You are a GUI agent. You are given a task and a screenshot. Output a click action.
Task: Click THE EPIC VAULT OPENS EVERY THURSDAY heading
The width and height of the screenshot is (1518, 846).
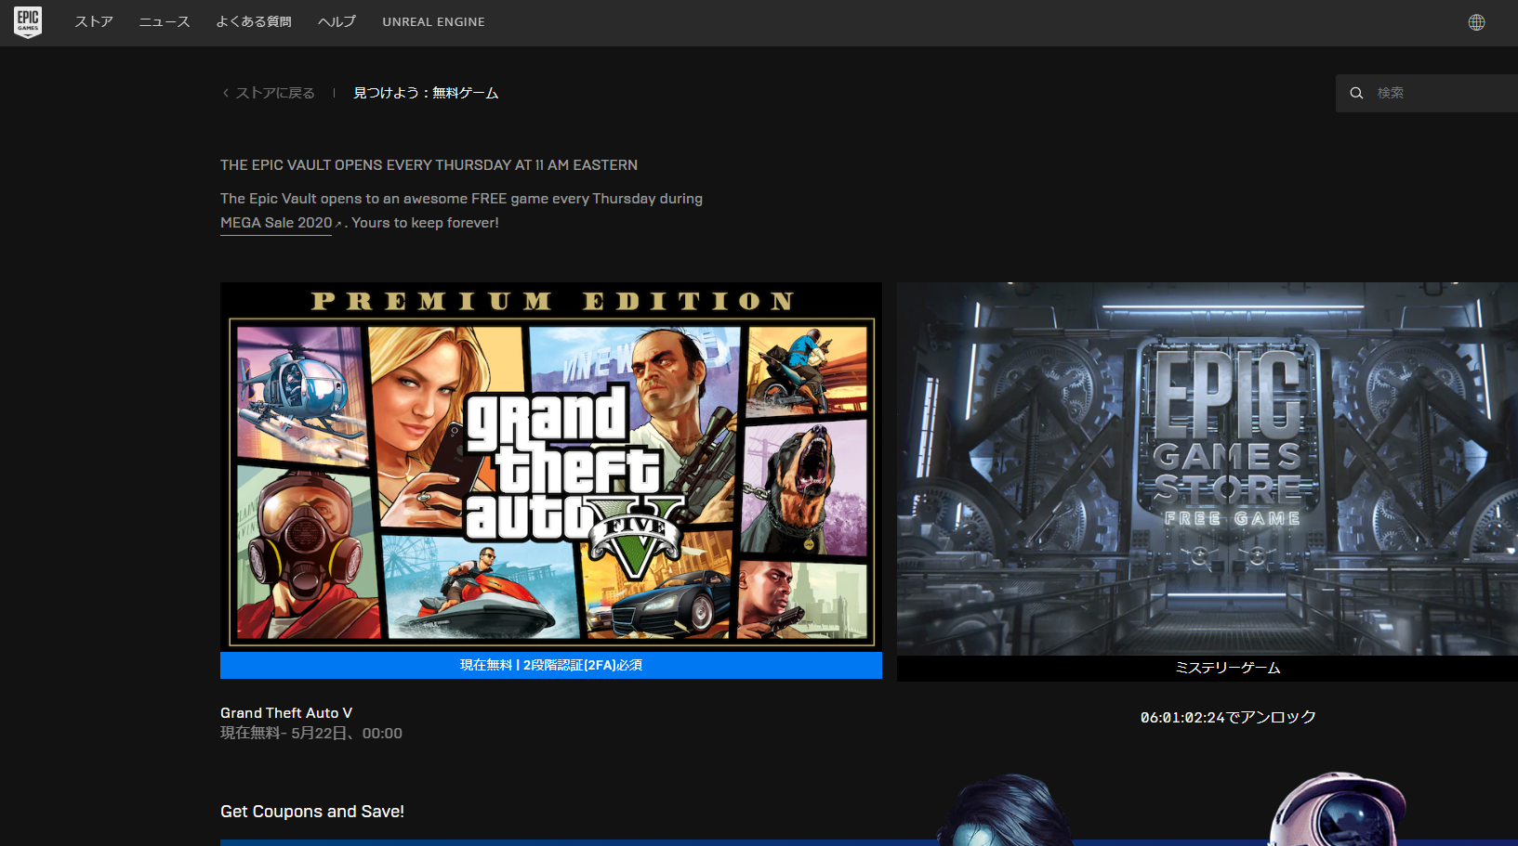coord(429,165)
